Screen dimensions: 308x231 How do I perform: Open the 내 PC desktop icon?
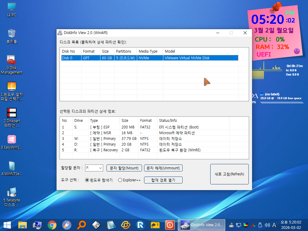coord(12,10)
